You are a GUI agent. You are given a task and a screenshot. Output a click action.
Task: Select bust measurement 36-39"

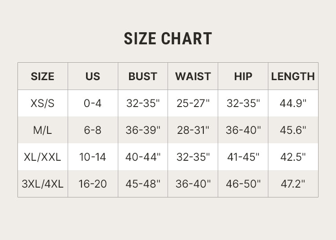[x=143, y=130]
